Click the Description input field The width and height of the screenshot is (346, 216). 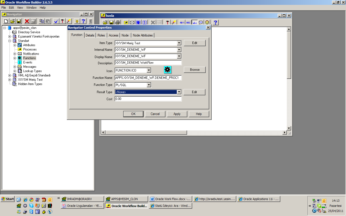pos(148,63)
